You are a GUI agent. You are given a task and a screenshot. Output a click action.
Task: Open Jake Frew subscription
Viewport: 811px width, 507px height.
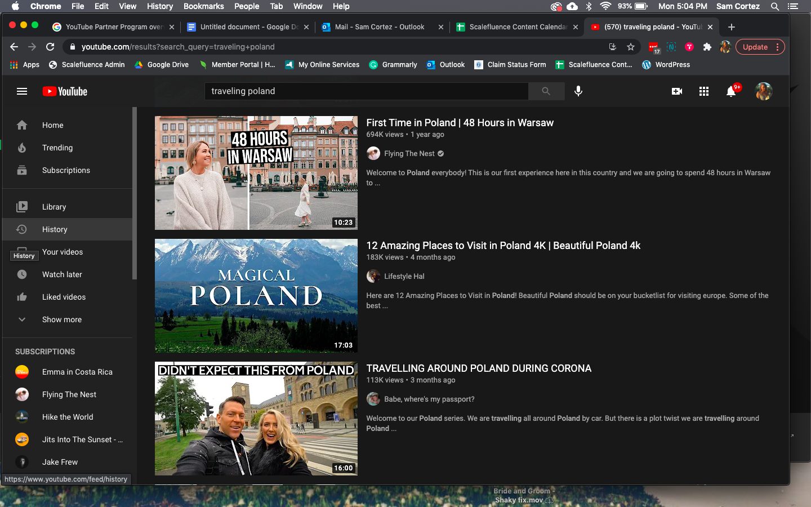[68, 462]
